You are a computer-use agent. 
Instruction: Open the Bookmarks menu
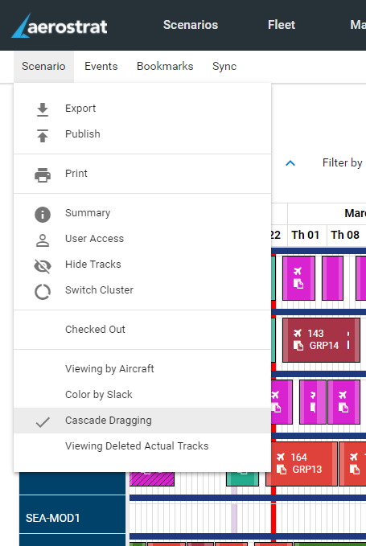165,67
